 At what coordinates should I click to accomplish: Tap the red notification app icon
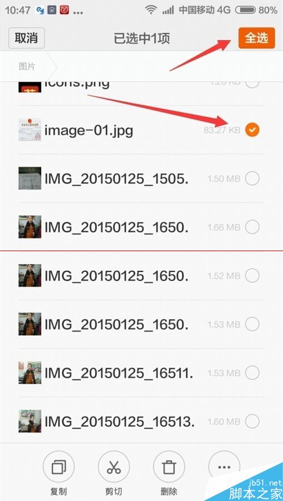[65, 10]
